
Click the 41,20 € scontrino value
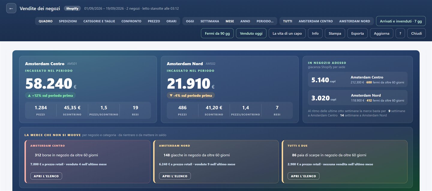click(x=214, y=107)
